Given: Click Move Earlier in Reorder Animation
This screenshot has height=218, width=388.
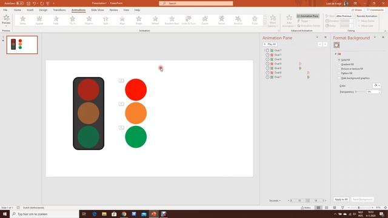Looking at the screenshot, I should [366, 21].
